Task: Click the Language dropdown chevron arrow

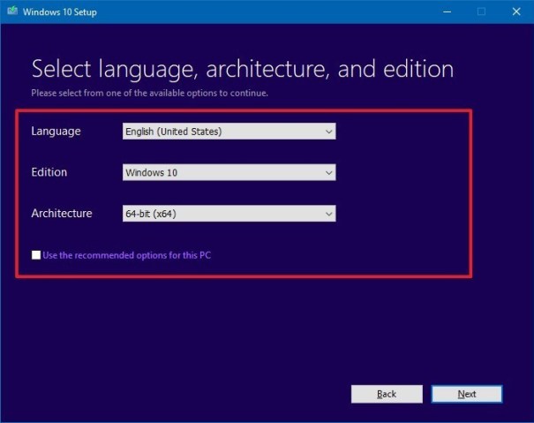Action: pyautogui.click(x=328, y=132)
